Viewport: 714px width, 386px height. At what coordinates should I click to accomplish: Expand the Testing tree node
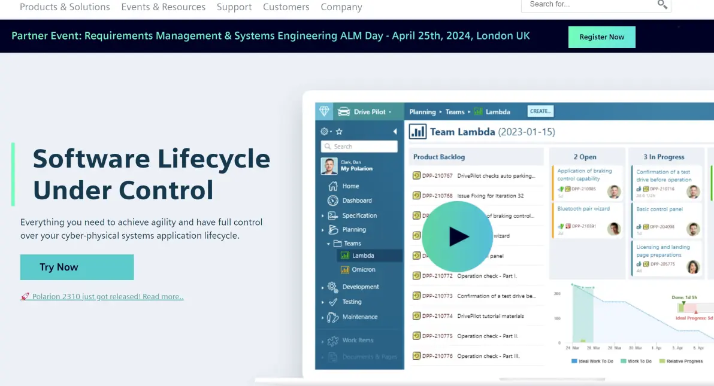(323, 302)
